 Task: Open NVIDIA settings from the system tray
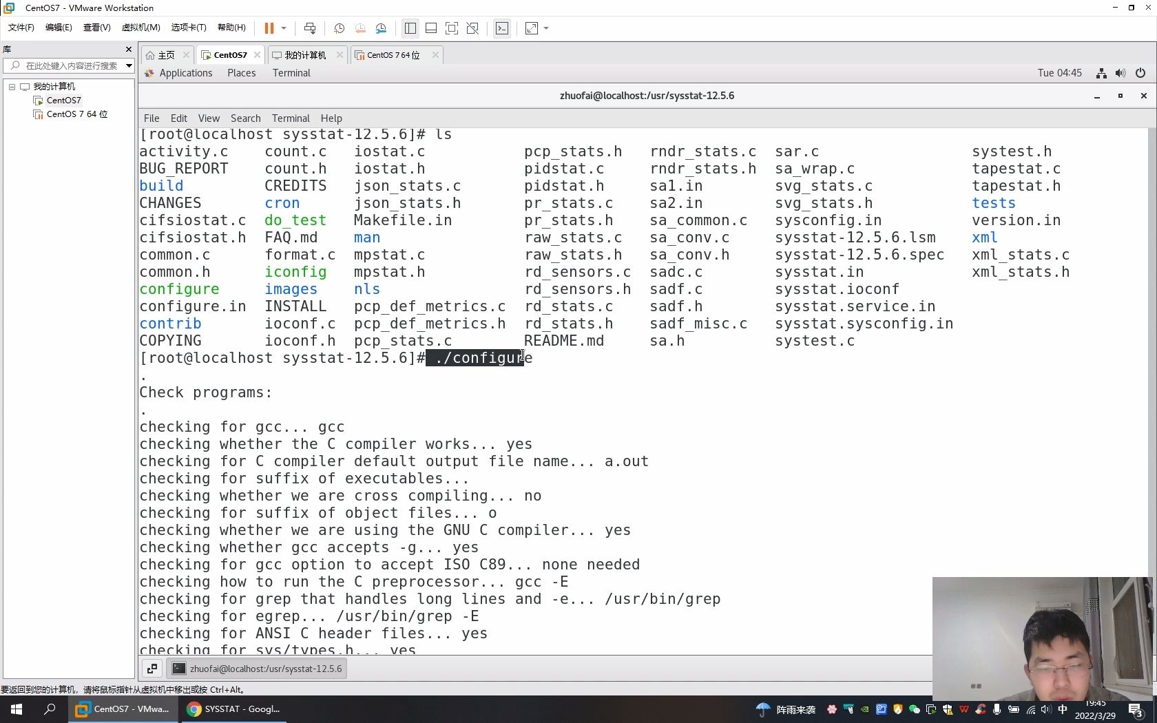tap(864, 710)
